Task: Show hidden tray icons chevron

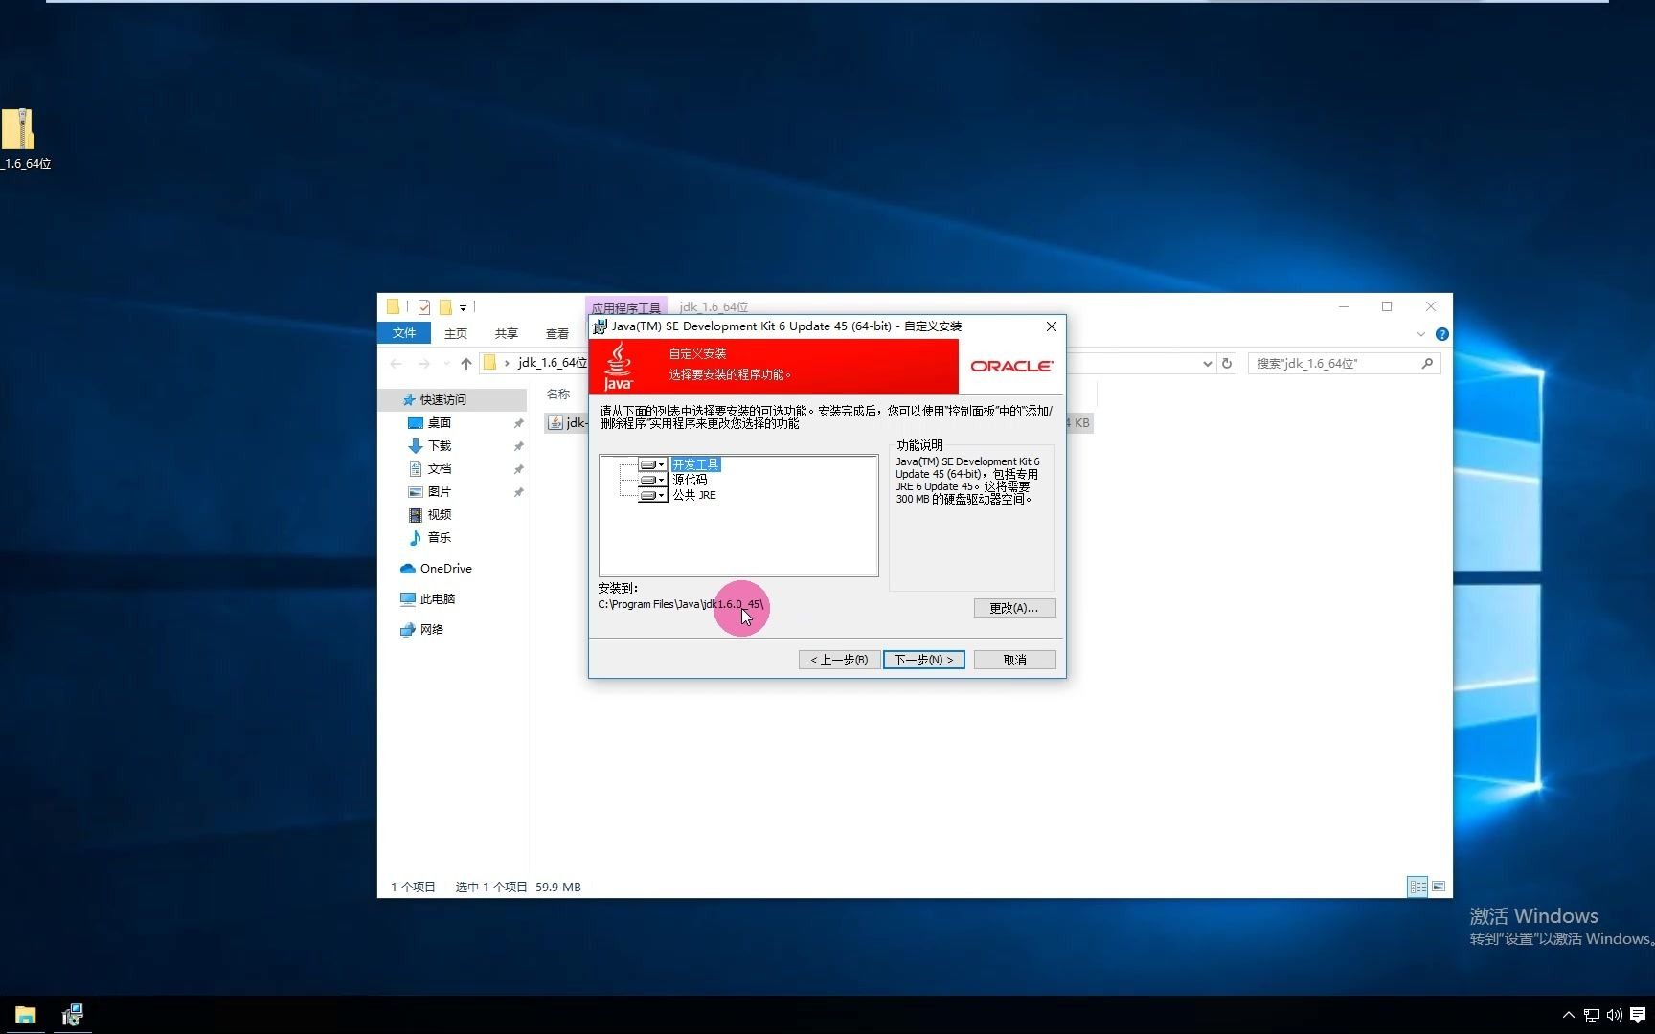Action: (x=1568, y=1015)
